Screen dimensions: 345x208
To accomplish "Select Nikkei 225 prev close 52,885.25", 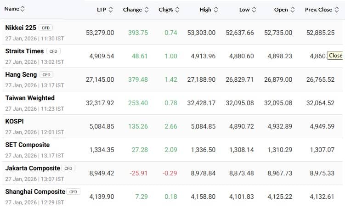I will pos(320,33).
